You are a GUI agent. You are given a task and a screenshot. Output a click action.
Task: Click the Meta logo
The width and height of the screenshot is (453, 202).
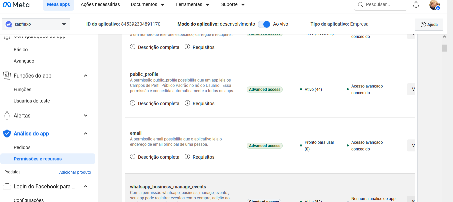click(x=16, y=5)
